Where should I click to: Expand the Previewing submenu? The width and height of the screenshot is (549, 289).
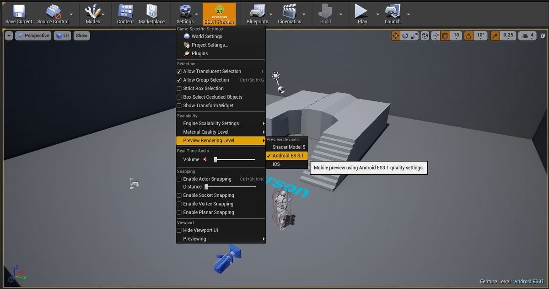point(221,239)
